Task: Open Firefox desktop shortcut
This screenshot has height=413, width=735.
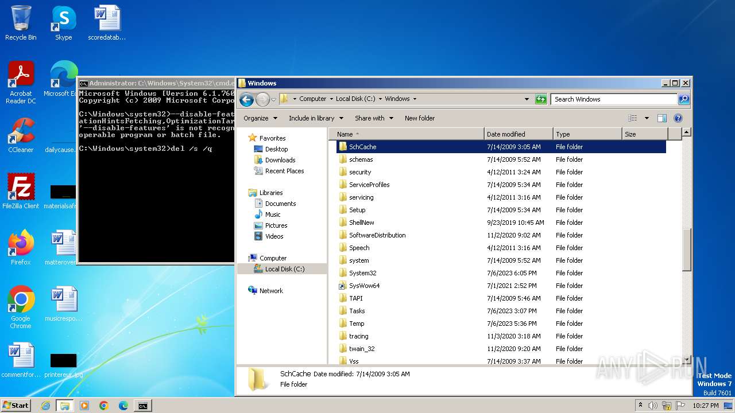Action: coord(21,248)
